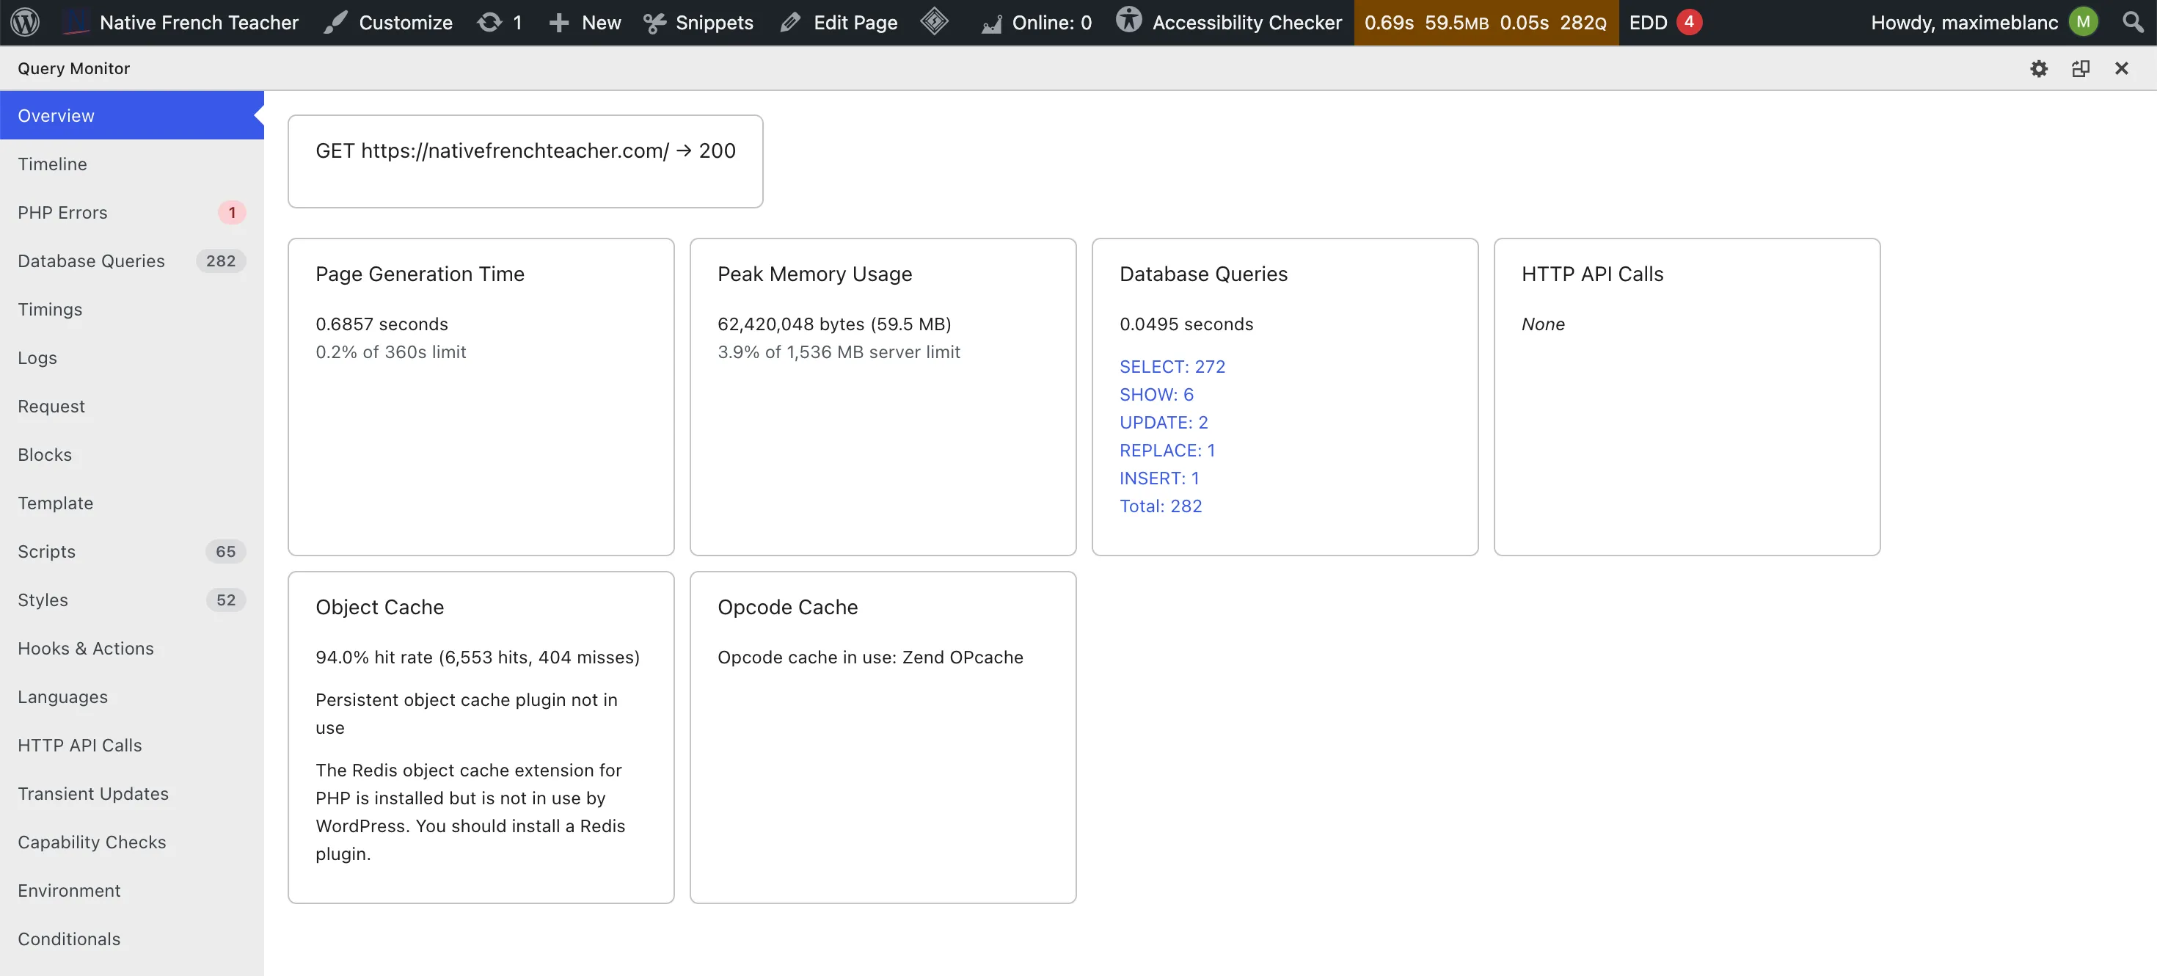Open Database Queries panel in sidebar
The width and height of the screenshot is (2157, 976).
131,261
